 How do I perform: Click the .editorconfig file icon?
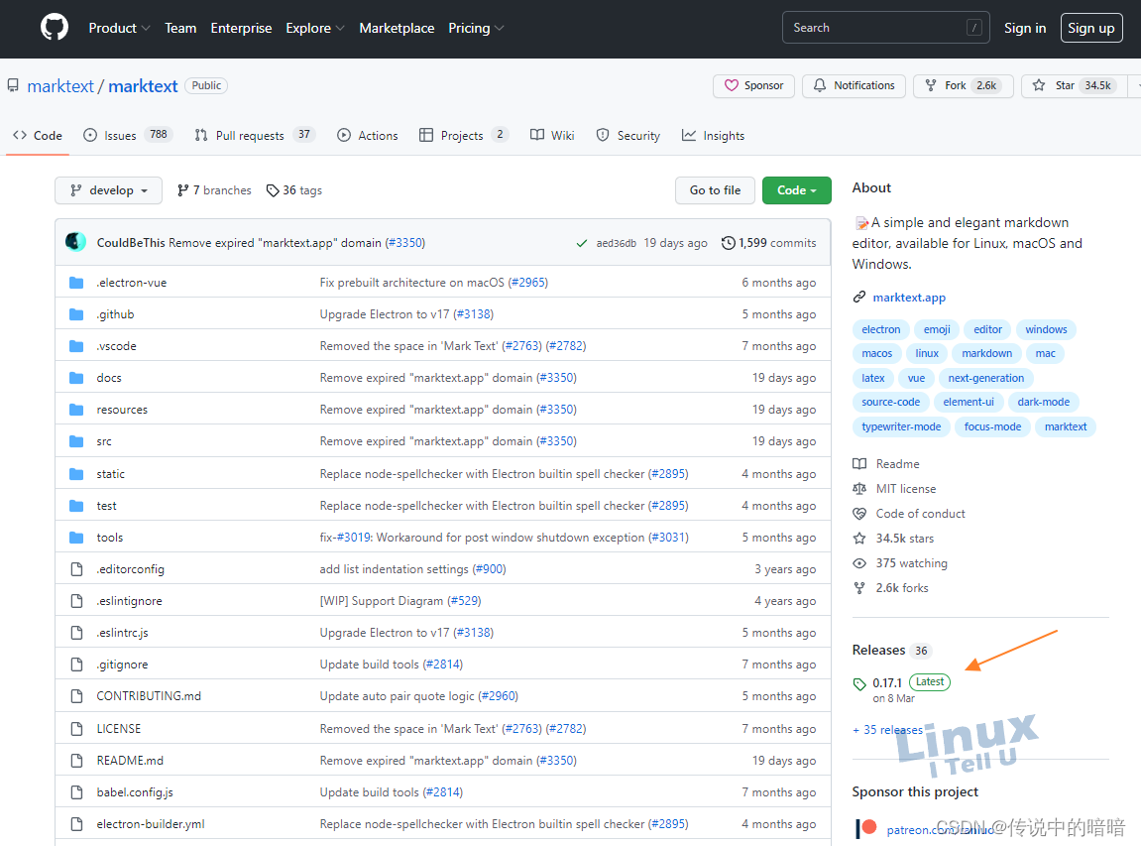click(x=76, y=569)
